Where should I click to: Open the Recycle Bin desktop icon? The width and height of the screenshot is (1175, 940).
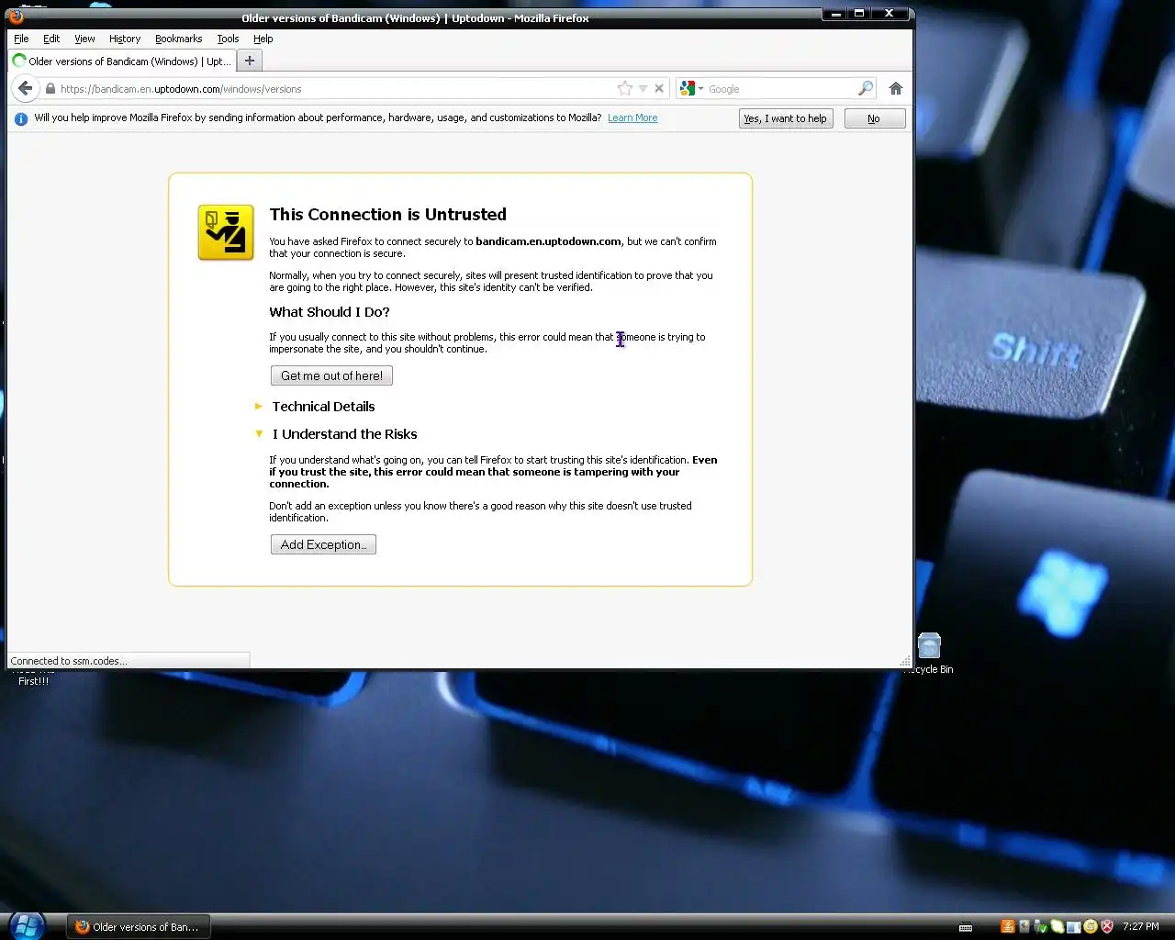pyautogui.click(x=929, y=653)
